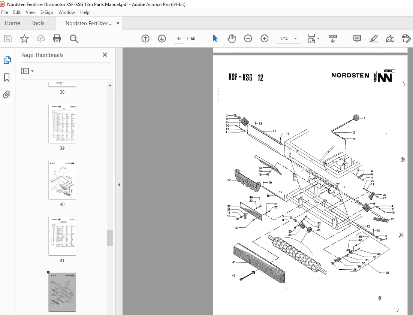The height and width of the screenshot is (315, 413).
Task: Click the NORDSTEN logo text on page
Action: pos(350,76)
